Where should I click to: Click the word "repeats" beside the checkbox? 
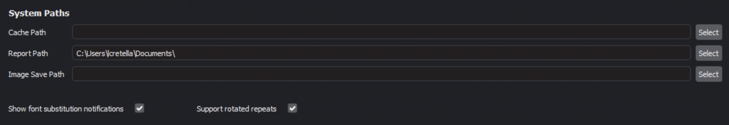264,109
